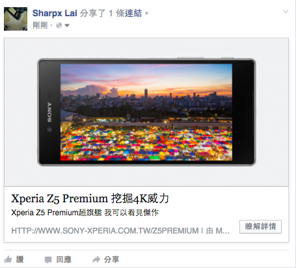The width and height of the screenshot is (296, 268).
Task: Open the Xperia Z5 Premium 挖掘4K威力 headline
Action: 90,198
